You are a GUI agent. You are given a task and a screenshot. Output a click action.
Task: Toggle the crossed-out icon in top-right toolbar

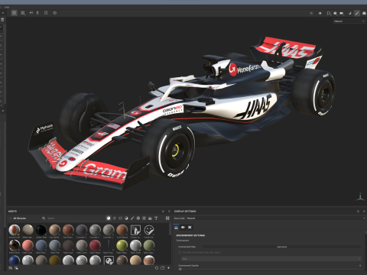311,13
